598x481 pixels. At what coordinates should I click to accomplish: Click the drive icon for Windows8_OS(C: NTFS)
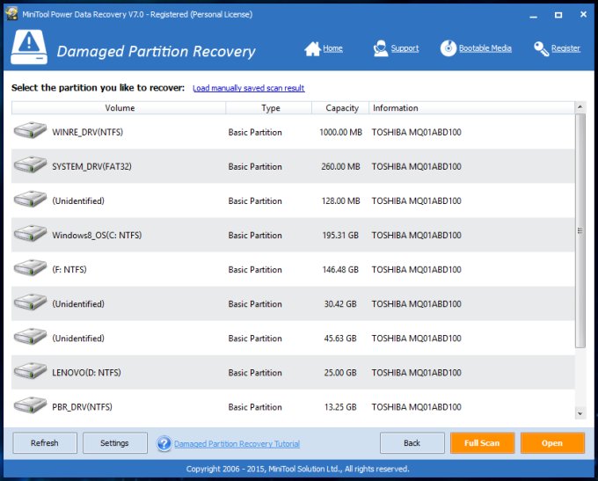[30, 233]
